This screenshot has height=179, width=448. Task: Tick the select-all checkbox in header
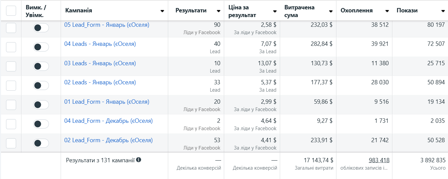[11, 11]
